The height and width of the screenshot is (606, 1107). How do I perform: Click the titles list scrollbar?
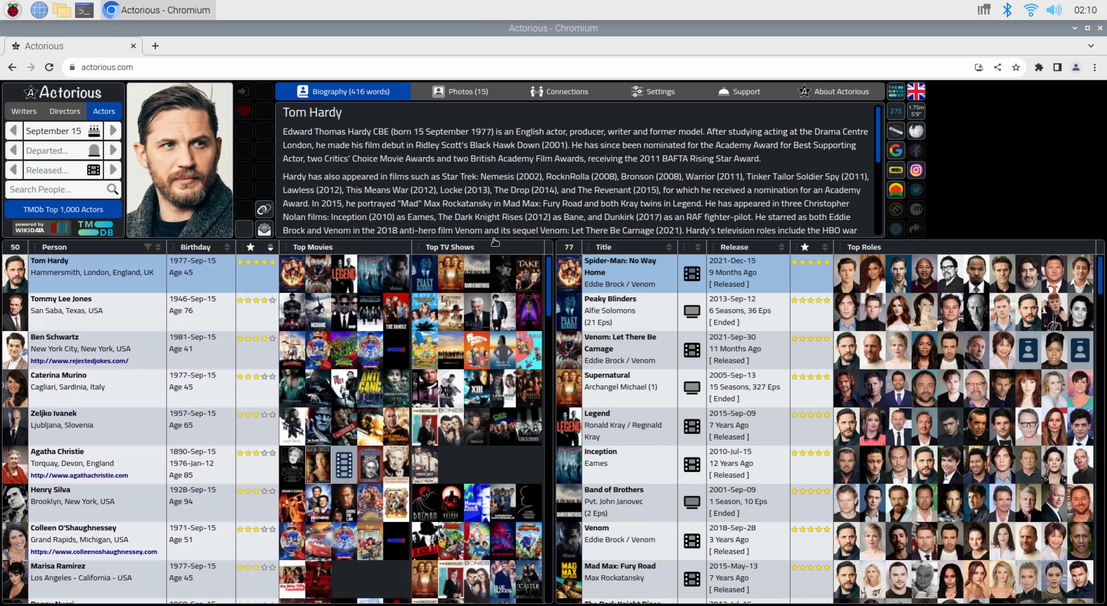(x=1100, y=275)
